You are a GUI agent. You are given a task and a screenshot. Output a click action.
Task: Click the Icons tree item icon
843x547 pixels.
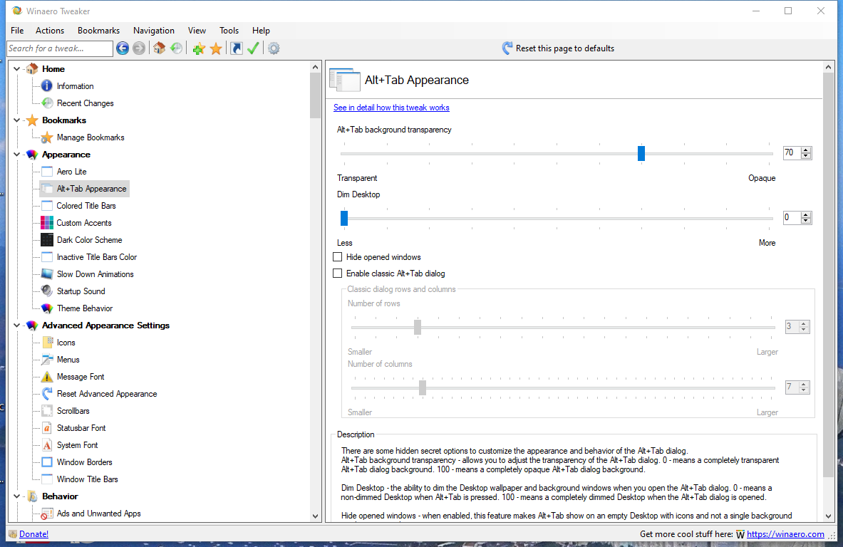47,343
